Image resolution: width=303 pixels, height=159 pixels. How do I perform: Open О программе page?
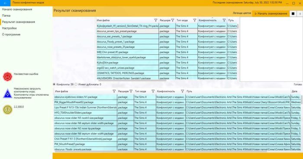point(11,34)
